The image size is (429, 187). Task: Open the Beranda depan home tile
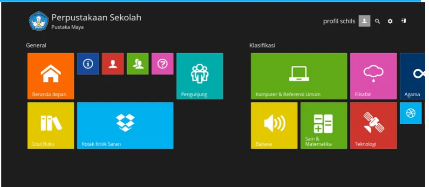51,76
